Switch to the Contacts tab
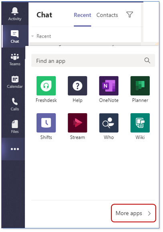163x232 pixels. pos(107,15)
